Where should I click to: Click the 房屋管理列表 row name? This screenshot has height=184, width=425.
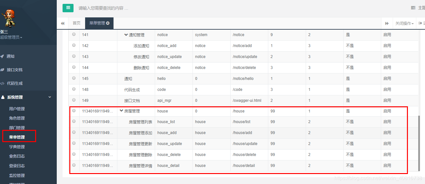click(x=141, y=122)
